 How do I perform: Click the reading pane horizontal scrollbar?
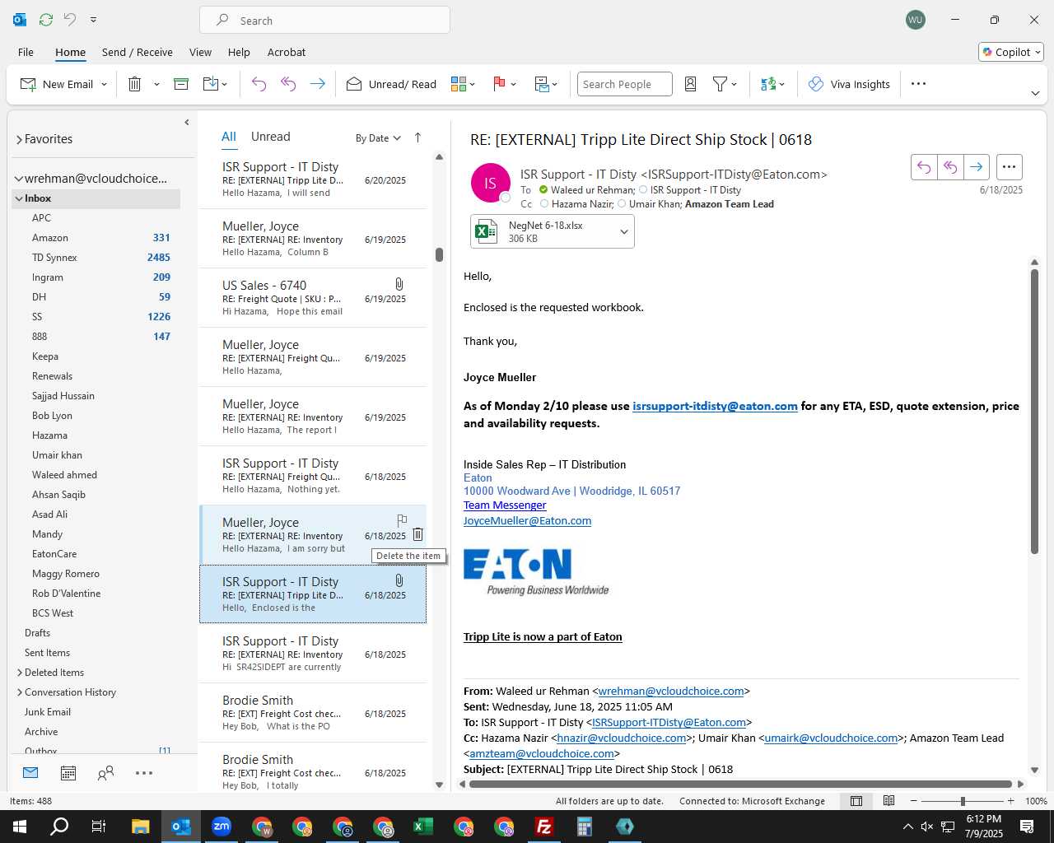click(x=740, y=784)
